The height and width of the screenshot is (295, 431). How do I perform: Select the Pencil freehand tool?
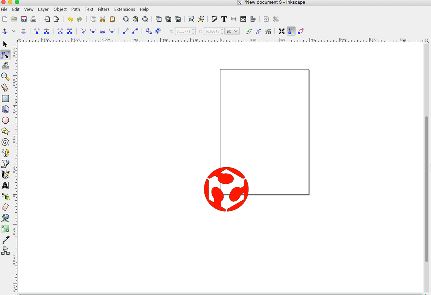pyautogui.click(x=5, y=153)
